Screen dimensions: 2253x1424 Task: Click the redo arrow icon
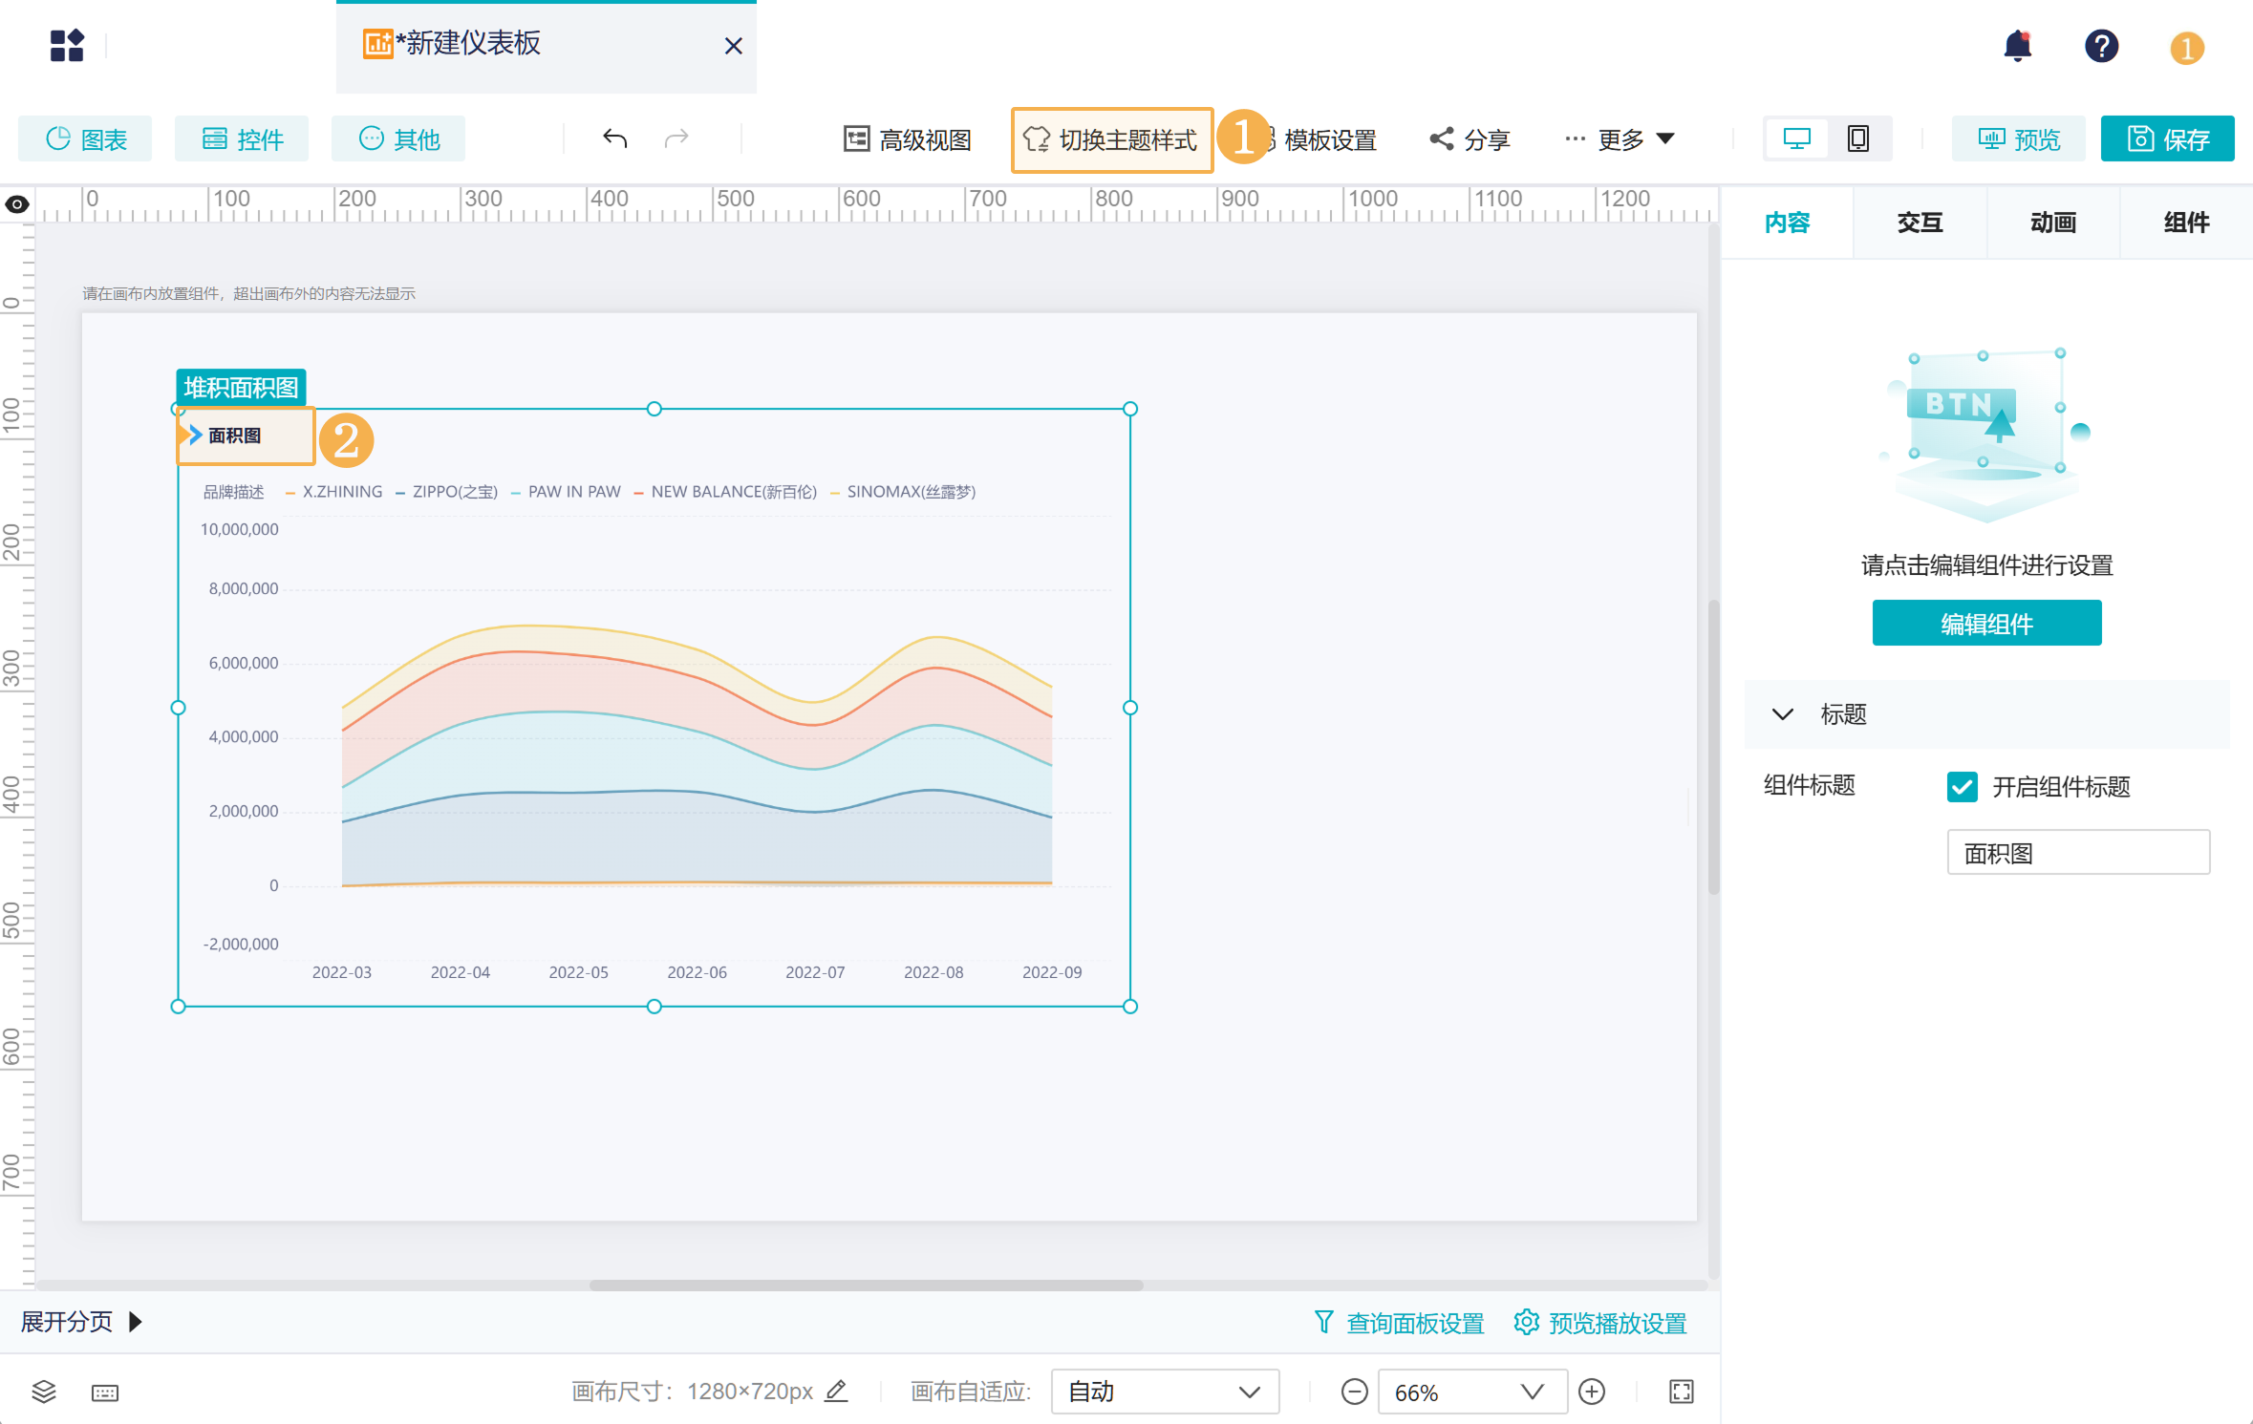[x=676, y=138]
